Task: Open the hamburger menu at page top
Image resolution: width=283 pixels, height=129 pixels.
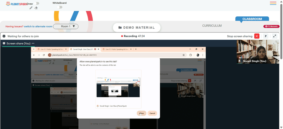Action: tap(273, 3)
